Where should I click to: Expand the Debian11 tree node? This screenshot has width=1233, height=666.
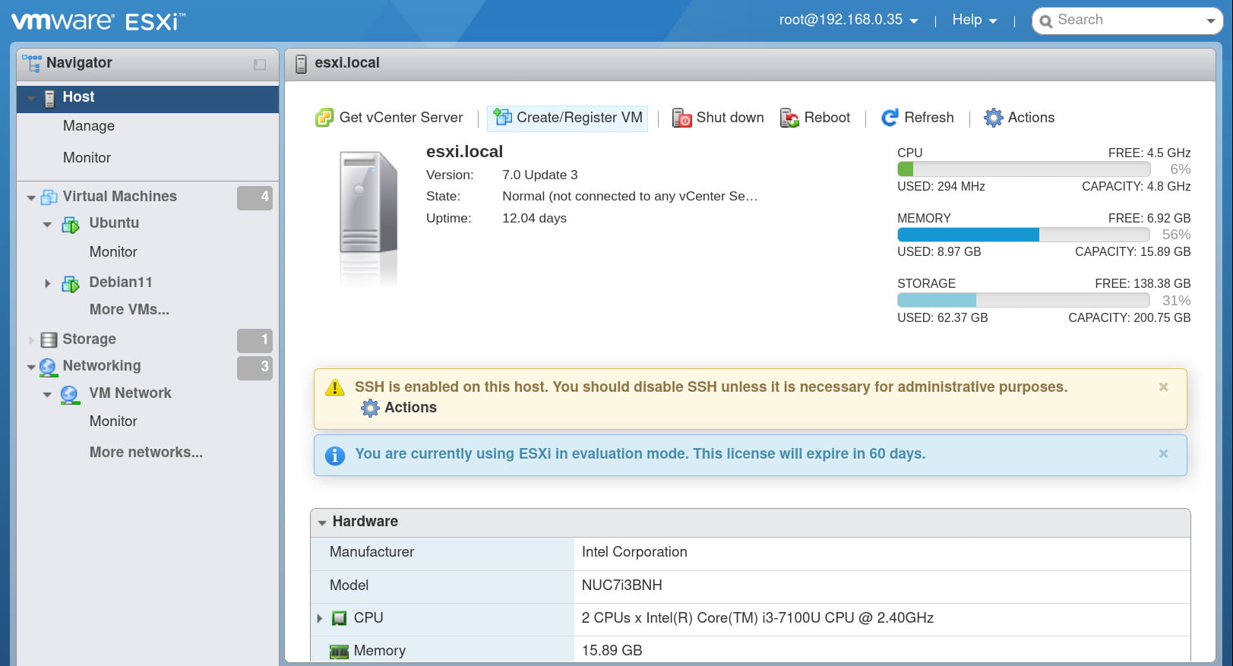[x=47, y=283]
